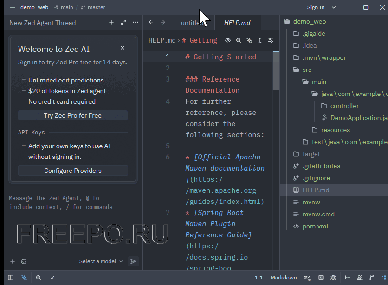Click Configure Providers button
388x285 pixels.
(73, 171)
